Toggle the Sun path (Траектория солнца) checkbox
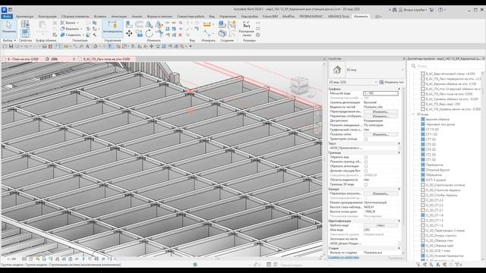Image resolution: width=486 pixels, height=273 pixels. coord(366,140)
